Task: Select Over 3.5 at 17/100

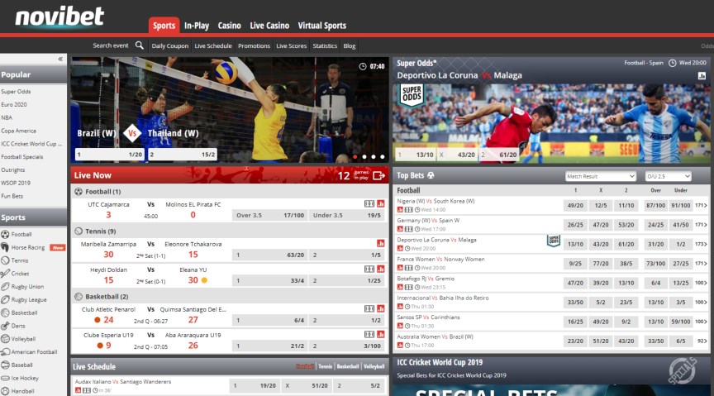Action: (269, 215)
